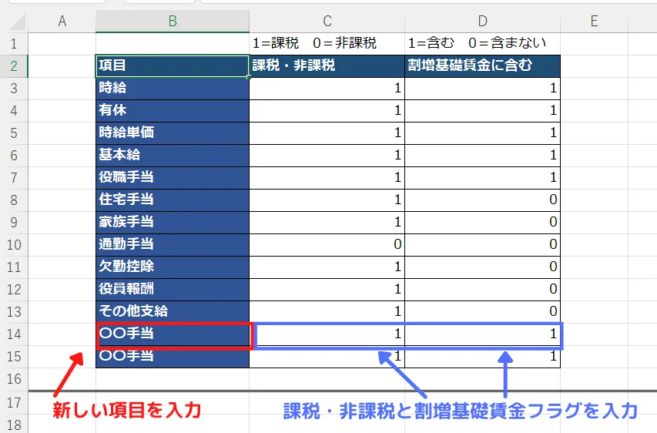Click the column E header
Image resolution: width=657 pixels, height=433 pixels.
point(594,22)
